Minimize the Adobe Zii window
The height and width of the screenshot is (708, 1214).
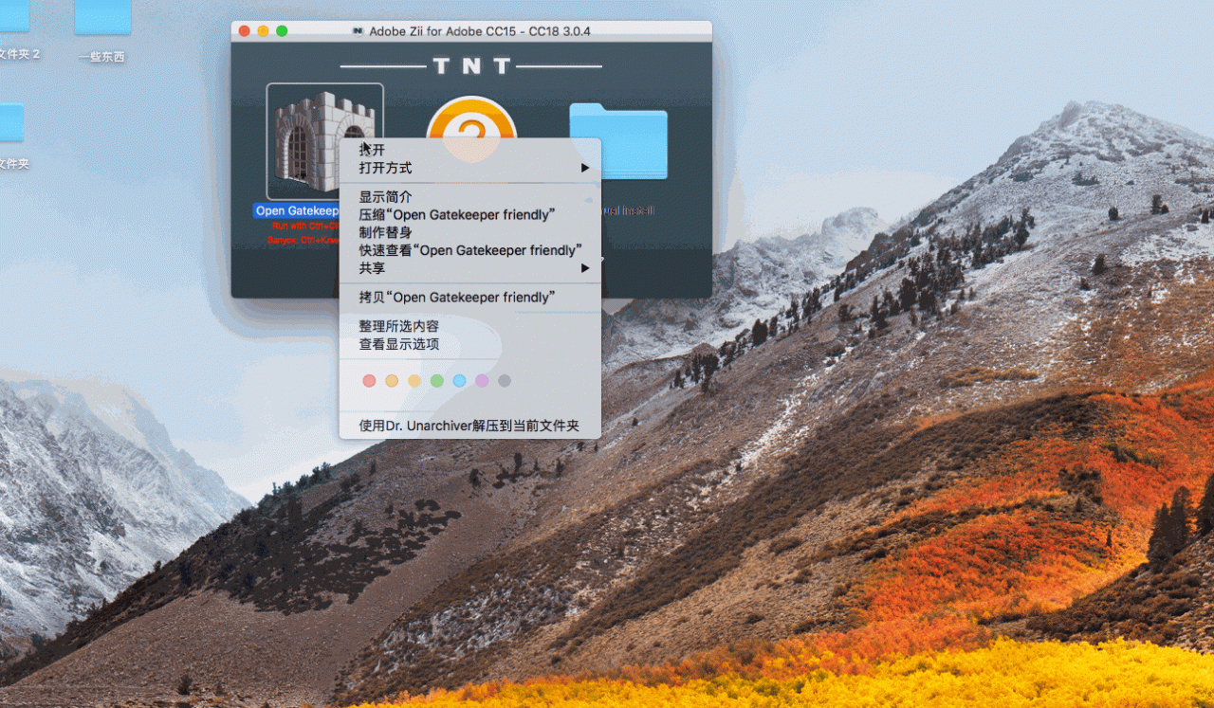263,31
